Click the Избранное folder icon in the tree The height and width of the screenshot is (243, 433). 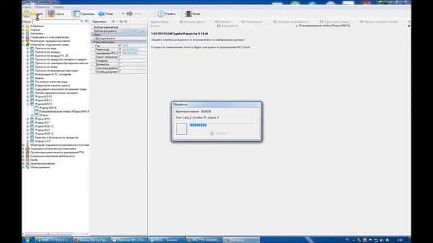tap(28, 26)
